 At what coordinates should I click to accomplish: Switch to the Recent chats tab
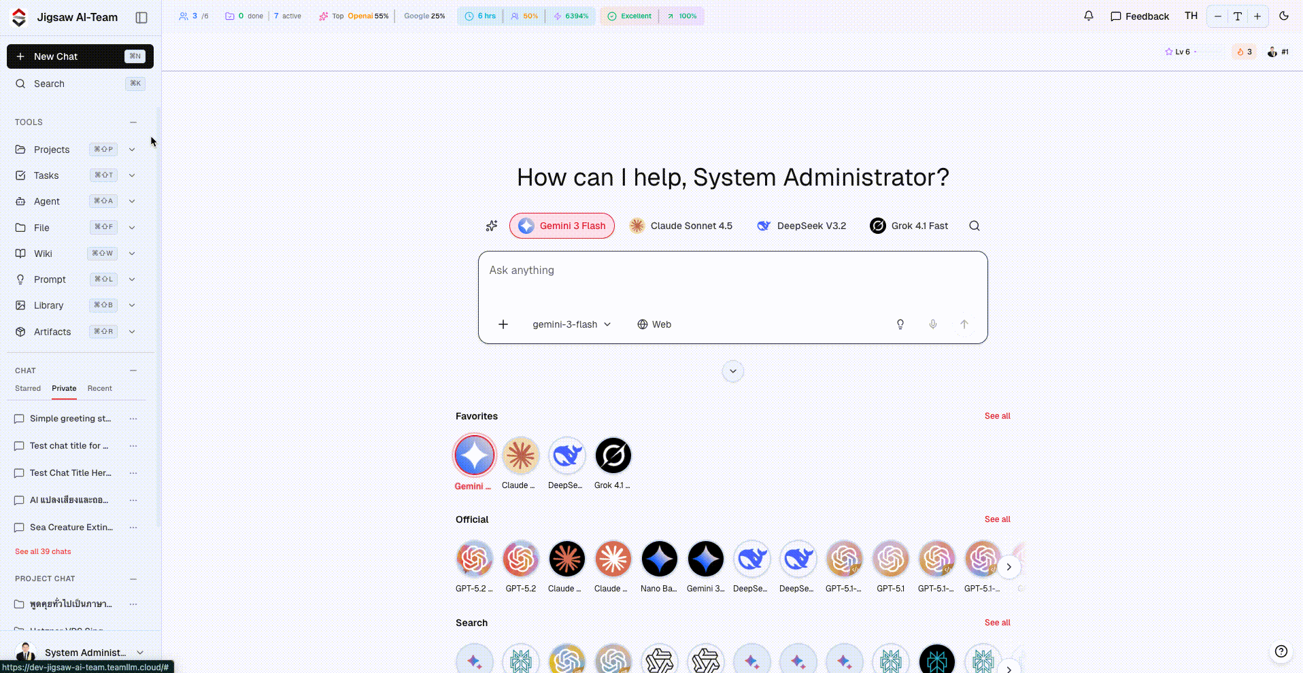coord(100,388)
